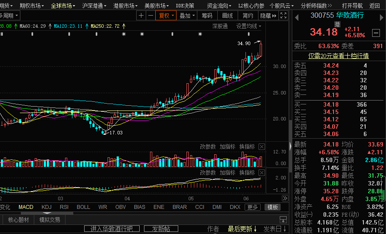Open the 沪深港通 menu
The width and height of the screenshot is (386, 234).
[94, 5]
